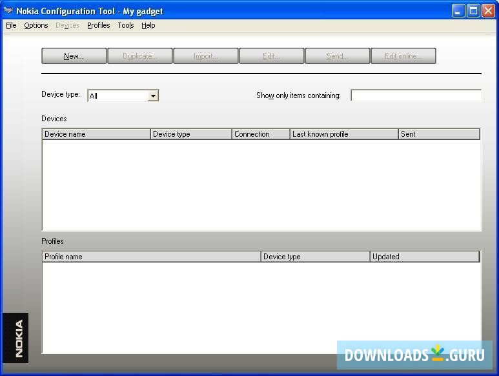
Task: Click the Edit... button
Action: coord(272,56)
